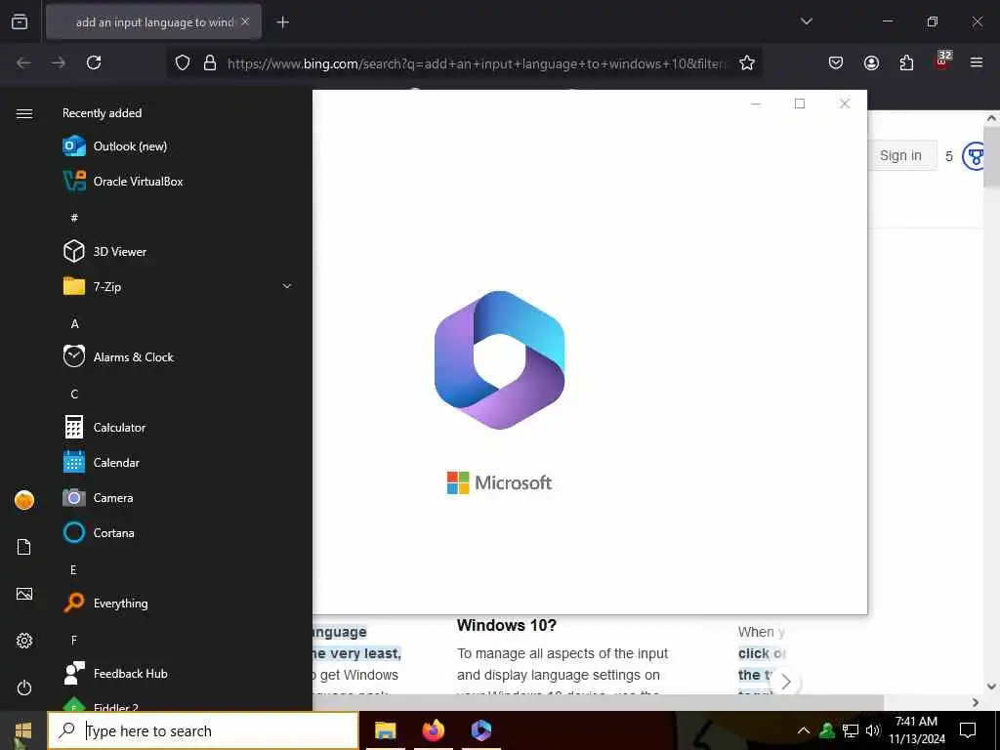Expand Start menu hamburger navigation

[24, 113]
